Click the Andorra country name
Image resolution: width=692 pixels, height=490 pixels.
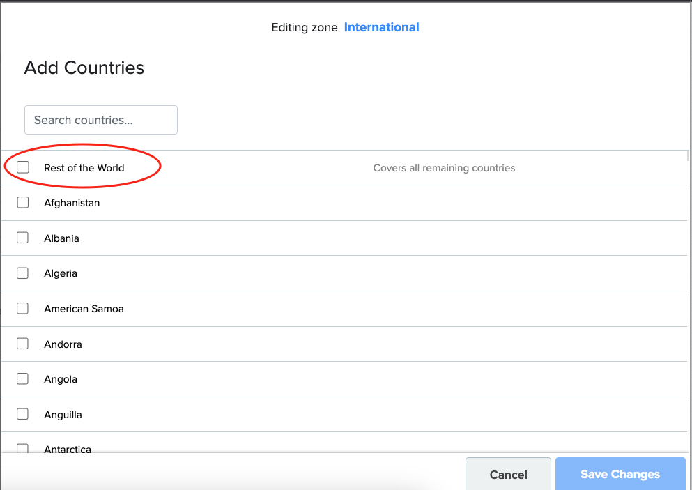pyautogui.click(x=63, y=344)
